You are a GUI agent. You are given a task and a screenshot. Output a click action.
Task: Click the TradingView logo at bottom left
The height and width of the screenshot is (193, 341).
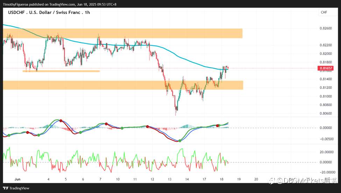point(16,188)
